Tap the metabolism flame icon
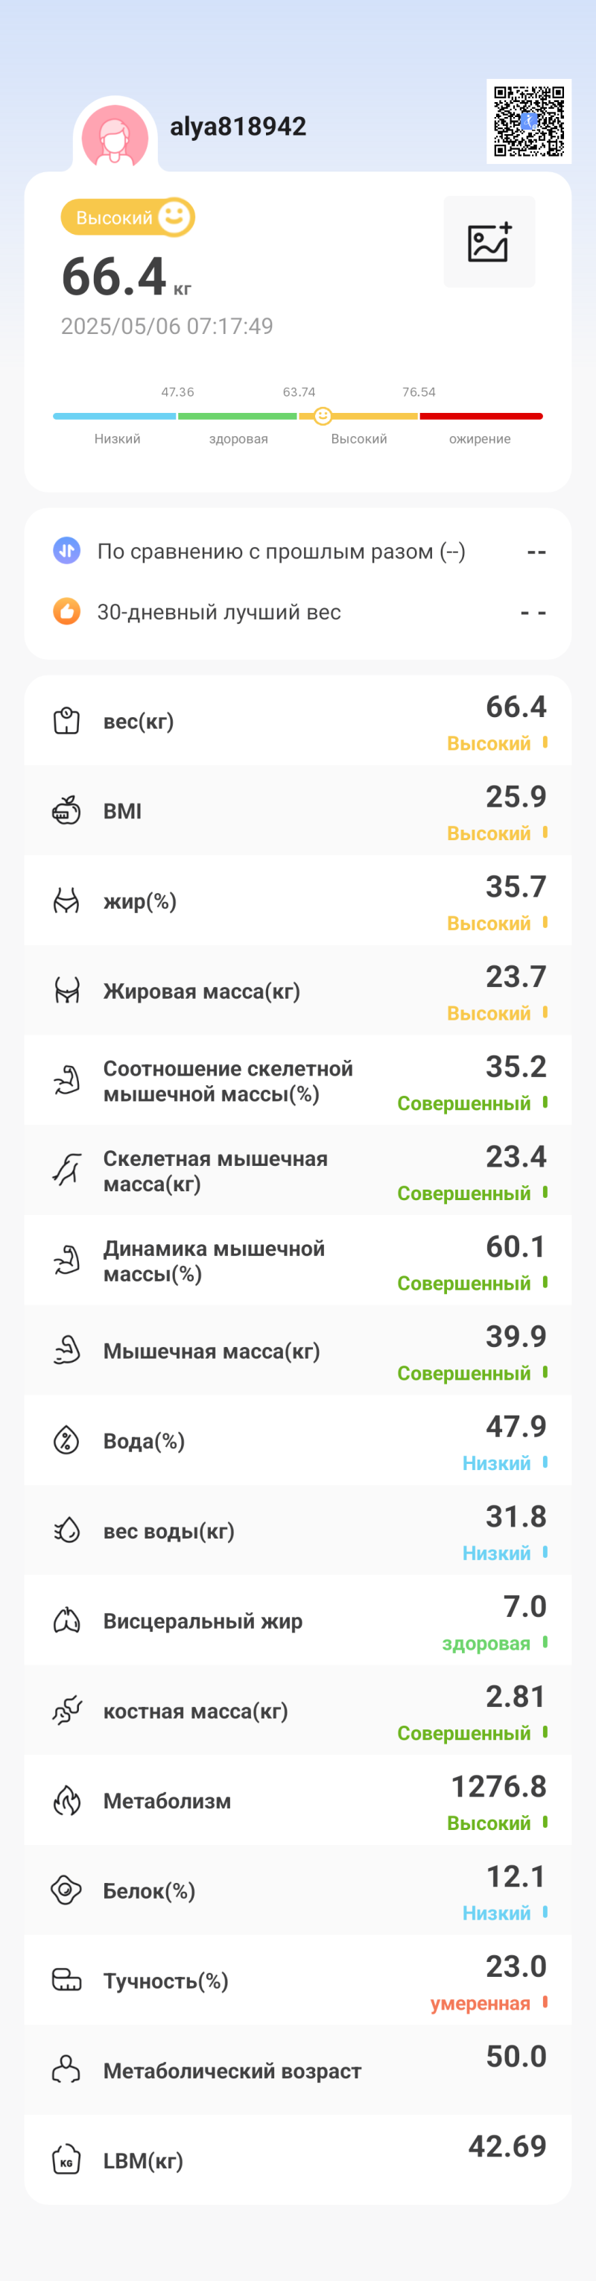 coord(66,1800)
